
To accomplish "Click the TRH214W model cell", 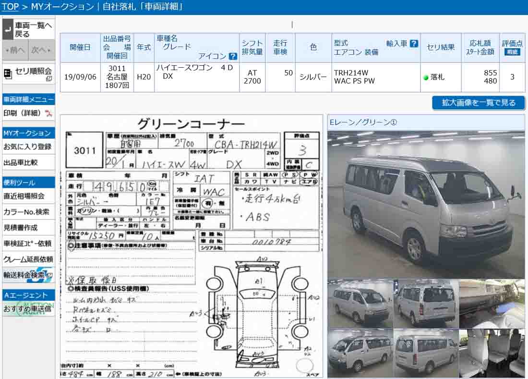I will (376, 77).
